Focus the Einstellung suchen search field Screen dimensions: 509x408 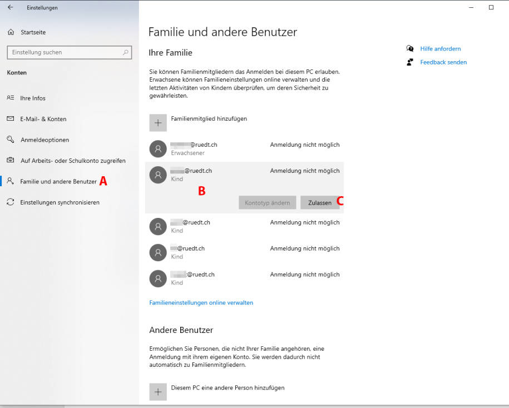pyautogui.click(x=69, y=52)
